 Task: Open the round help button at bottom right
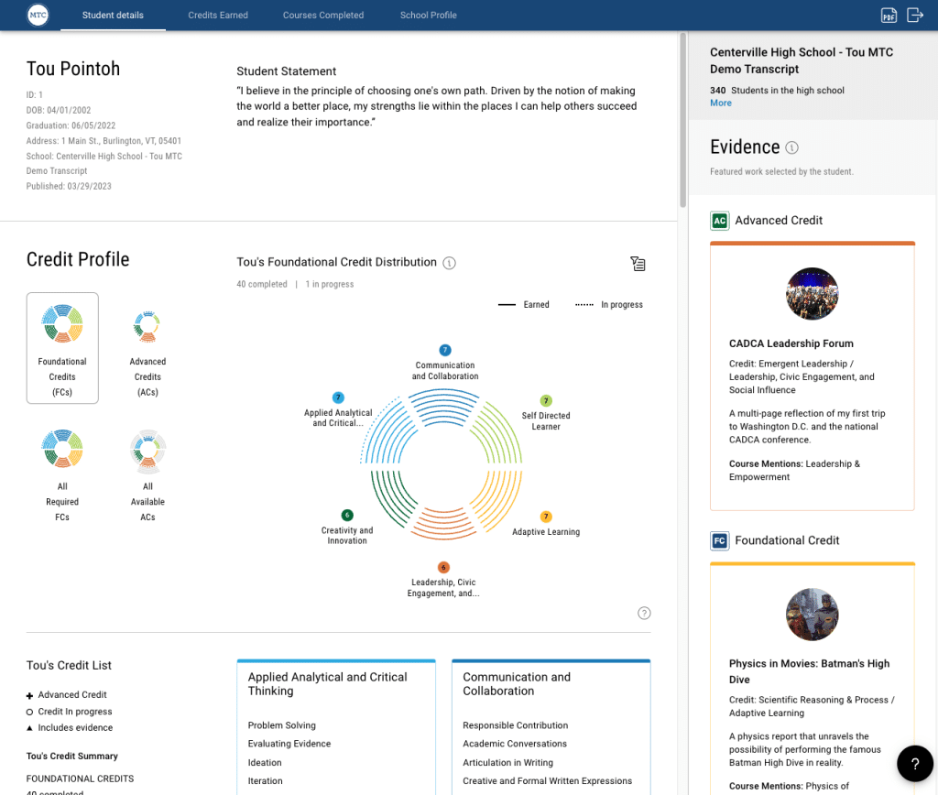tap(914, 763)
